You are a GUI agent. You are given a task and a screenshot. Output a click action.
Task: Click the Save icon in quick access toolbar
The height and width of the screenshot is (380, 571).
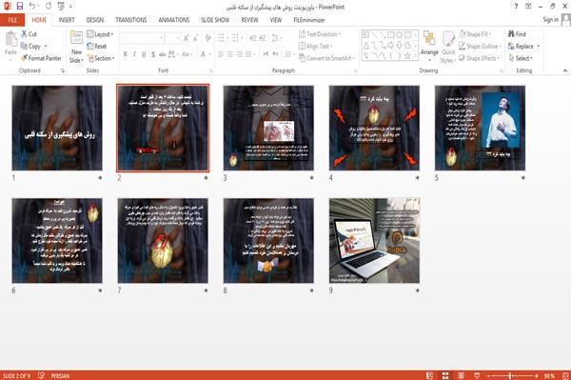20,7
